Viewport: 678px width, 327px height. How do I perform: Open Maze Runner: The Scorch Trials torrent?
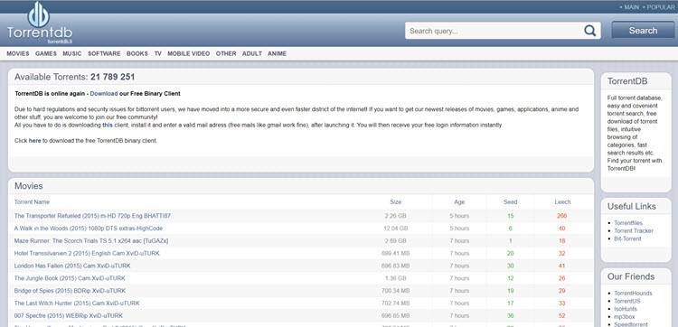click(x=91, y=240)
